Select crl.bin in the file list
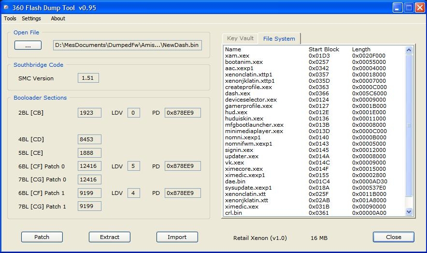 point(234,213)
